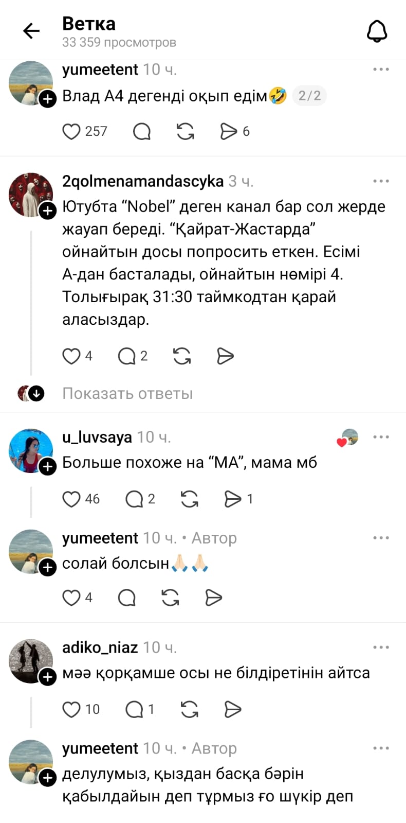406x823 pixels.
Task: Like yumeetent's Влад А4 post
Action: coord(71,132)
